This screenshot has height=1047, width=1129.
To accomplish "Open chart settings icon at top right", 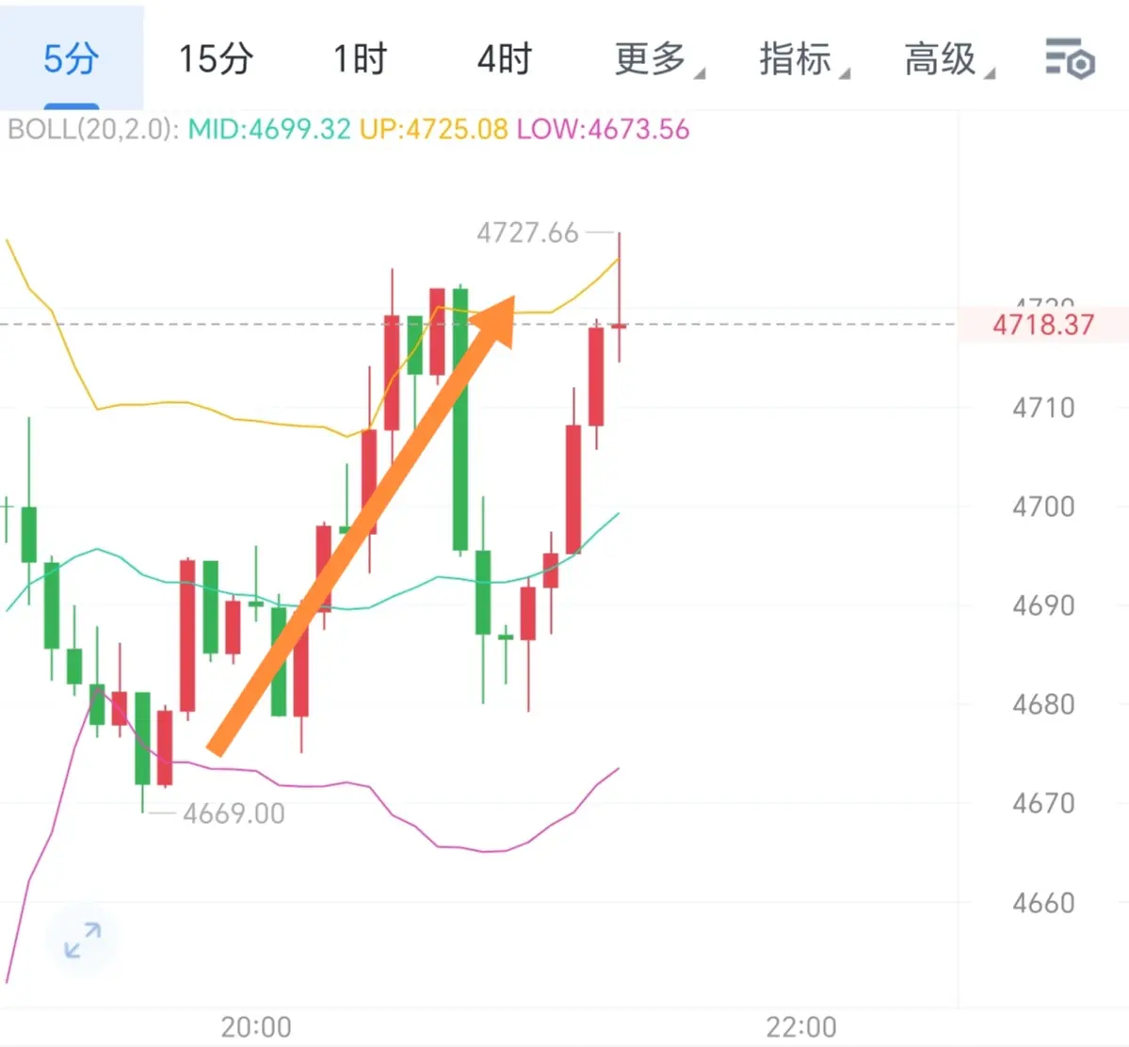I will 1070,59.
